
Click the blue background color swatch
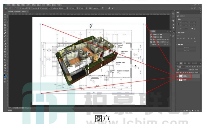(5, 76)
